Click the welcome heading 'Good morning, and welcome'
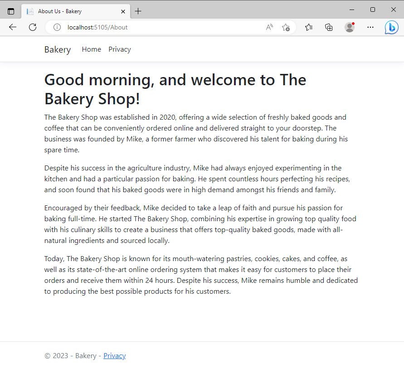The height and width of the screenshot is (369, 404). [x=175, y=89]
